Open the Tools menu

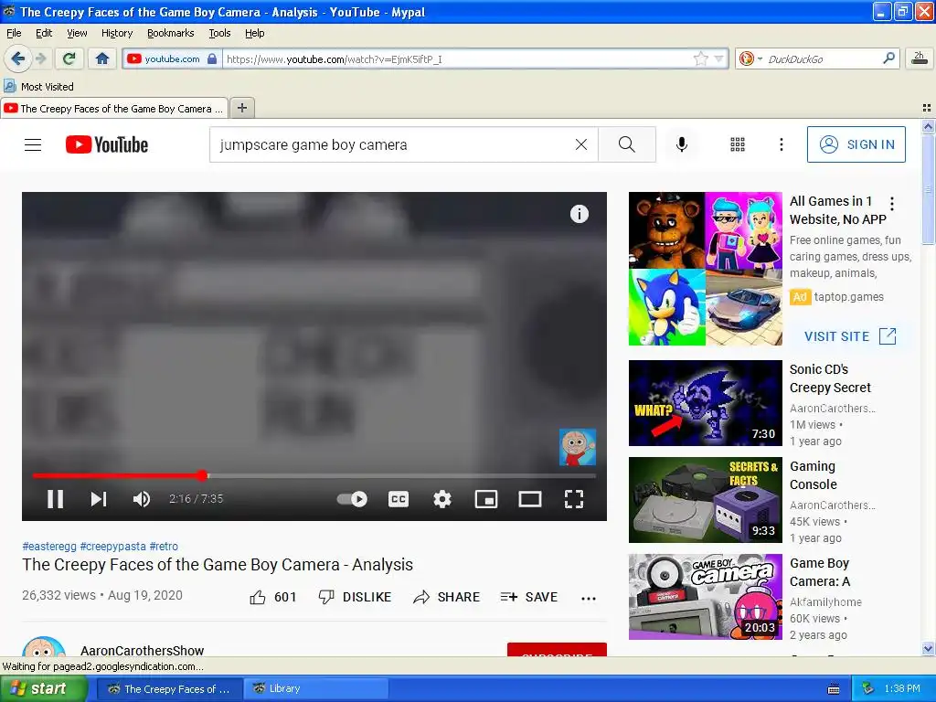pos(219,33)
